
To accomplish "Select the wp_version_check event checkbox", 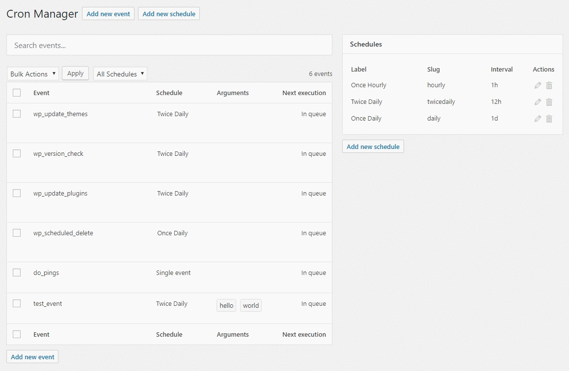I will [17, 153].
